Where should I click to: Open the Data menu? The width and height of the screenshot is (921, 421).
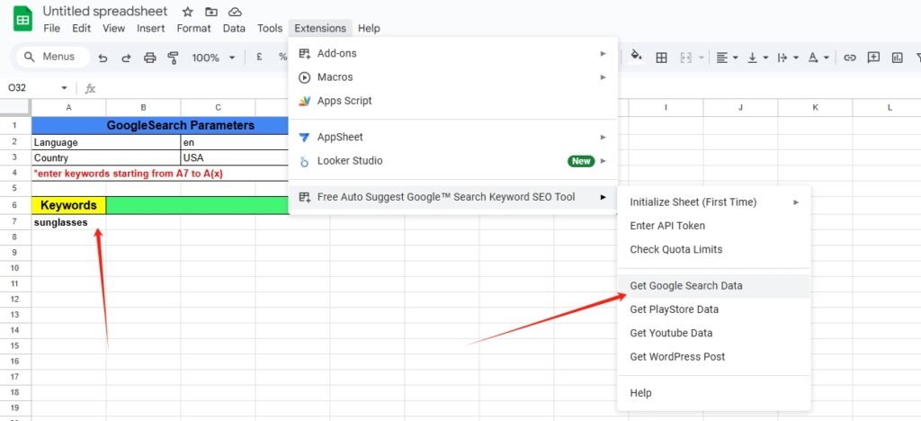(x=234, y=28)
